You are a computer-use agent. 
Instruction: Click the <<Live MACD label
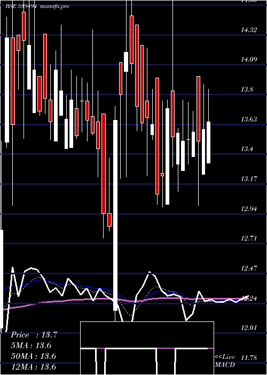pyautogui.click(x=225, y=361)
